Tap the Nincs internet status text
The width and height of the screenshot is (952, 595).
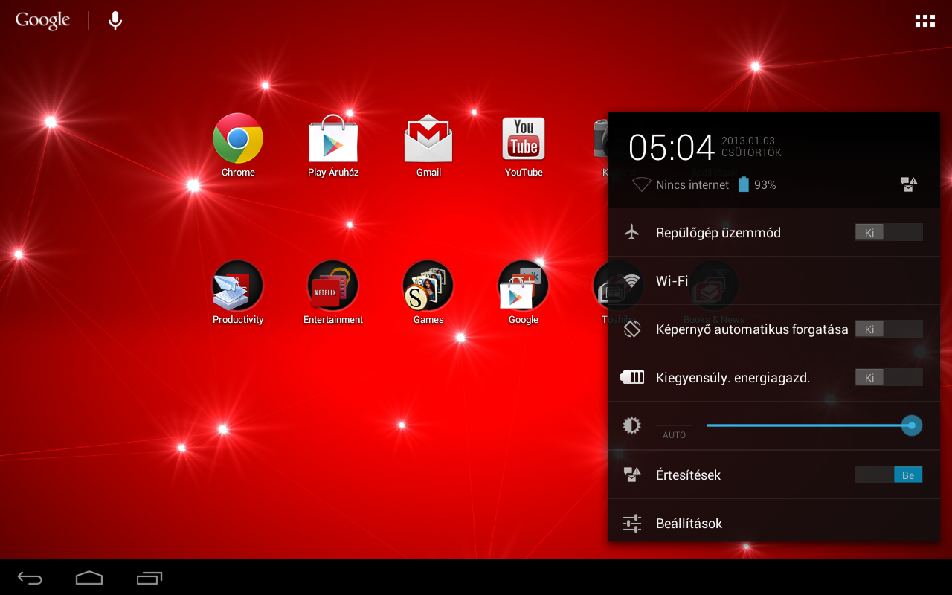(692, 184)
